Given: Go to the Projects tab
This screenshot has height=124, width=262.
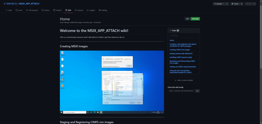Looking at the screenshot, I should (x=57, y=10).
